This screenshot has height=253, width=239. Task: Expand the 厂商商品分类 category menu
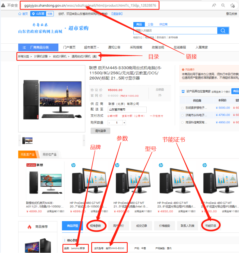tap(38, 47)
